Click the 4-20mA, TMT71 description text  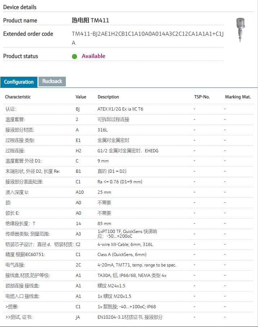click(137, 265)
